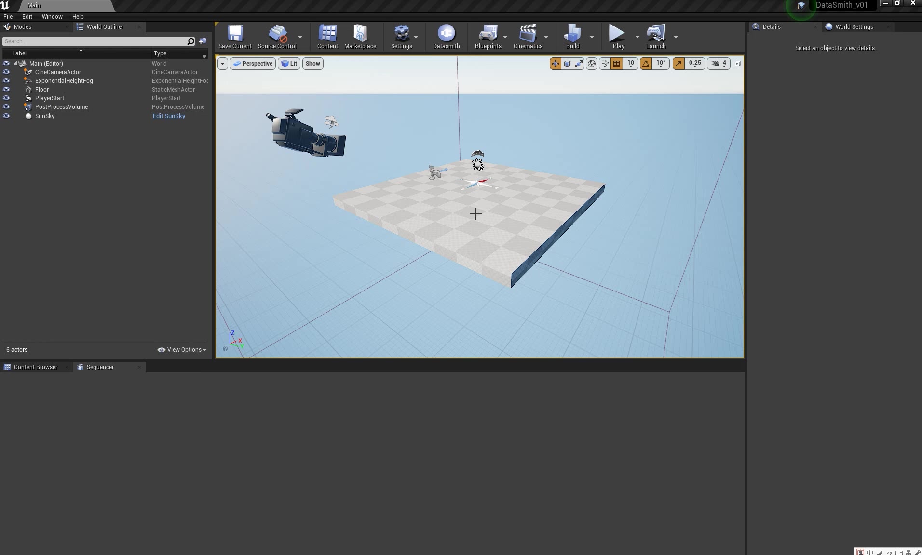Hide the SunSky actor with eye icon
Screen dimensions: 922x555
pyautogui.click(x=6, y=116)
